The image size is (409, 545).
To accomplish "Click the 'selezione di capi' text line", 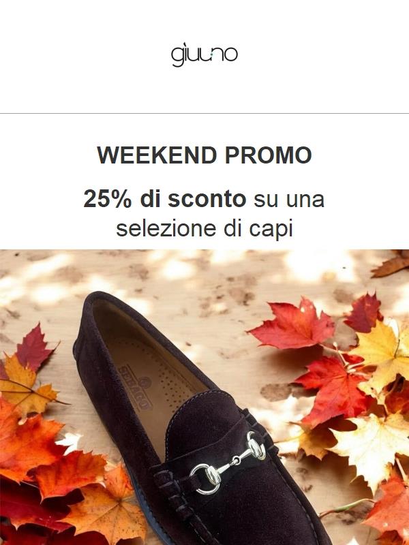I will tap(204, 228).
